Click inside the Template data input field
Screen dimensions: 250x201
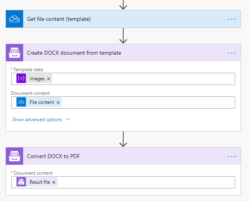click(141, 79)
